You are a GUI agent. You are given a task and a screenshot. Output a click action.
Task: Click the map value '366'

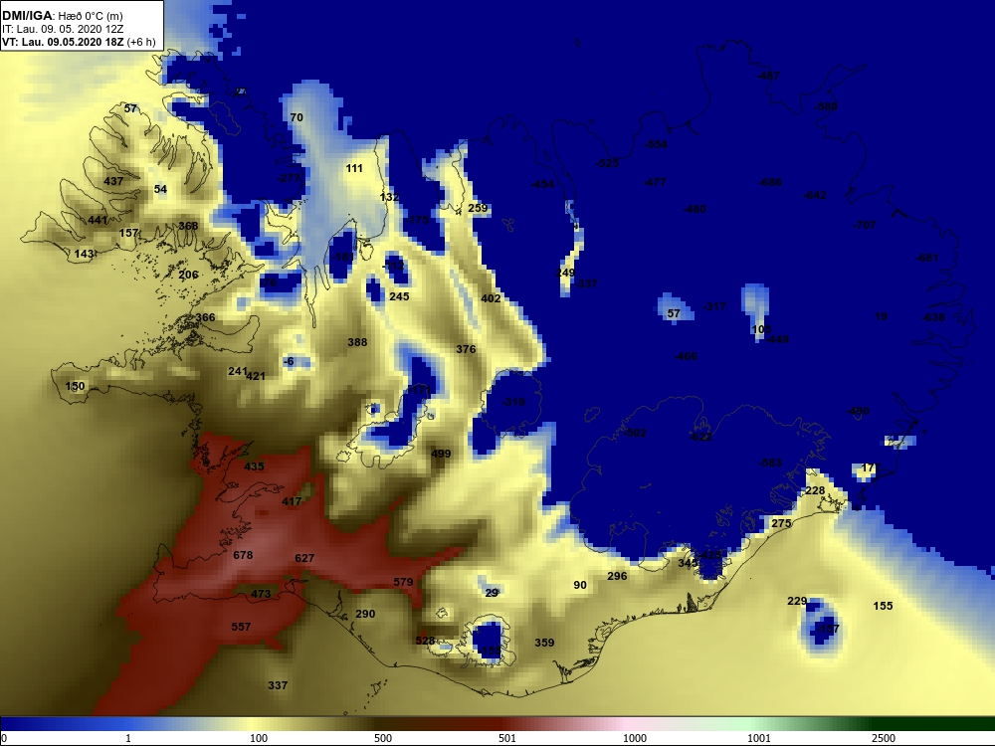pyautogui.click(x=205, y=317)
